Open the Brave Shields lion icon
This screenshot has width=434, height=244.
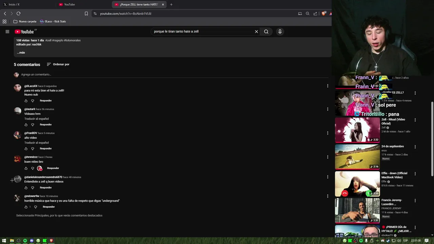point(323,14)
